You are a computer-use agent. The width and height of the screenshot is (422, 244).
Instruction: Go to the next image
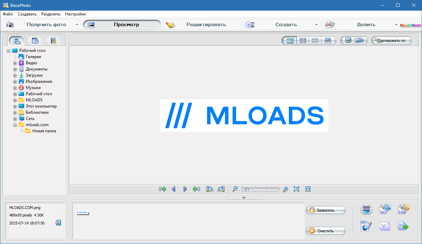click(x=185, y=189)
